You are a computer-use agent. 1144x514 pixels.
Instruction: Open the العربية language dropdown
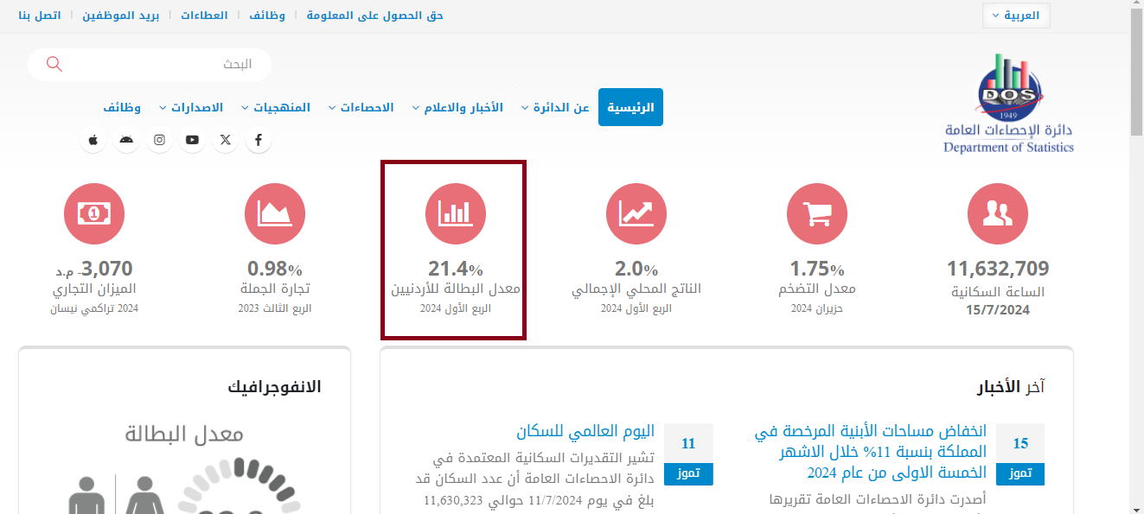[x=1016, y=16]
